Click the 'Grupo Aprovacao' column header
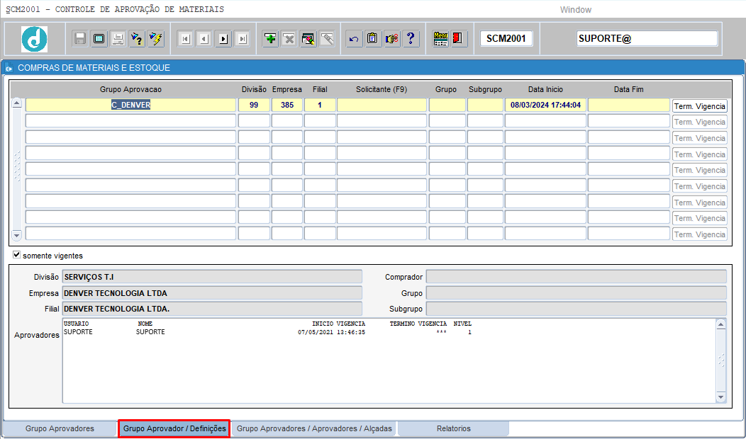 pyautogui.click(x=131, y=89)
